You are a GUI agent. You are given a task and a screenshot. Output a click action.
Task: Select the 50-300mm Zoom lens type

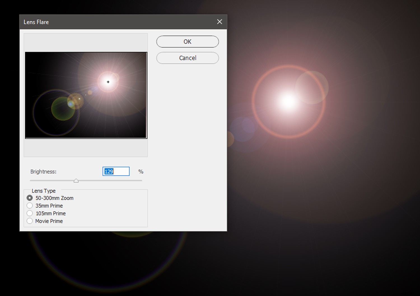(x=30, y=198)
